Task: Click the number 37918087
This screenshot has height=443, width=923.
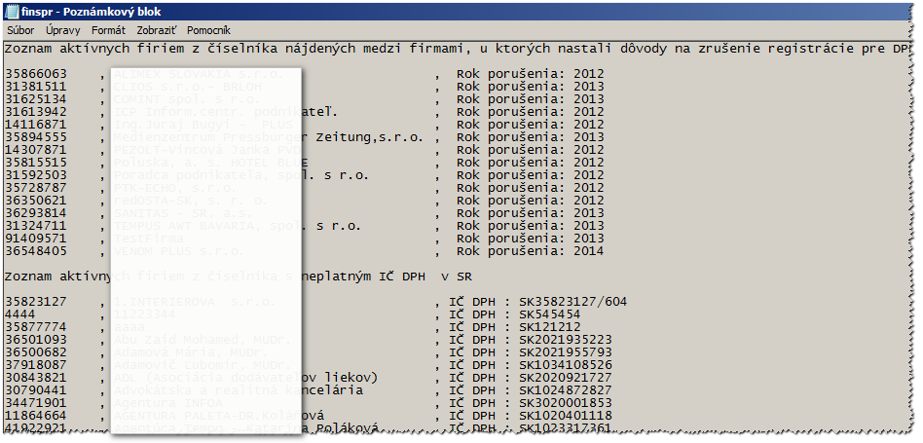Action: pos(36,365)
